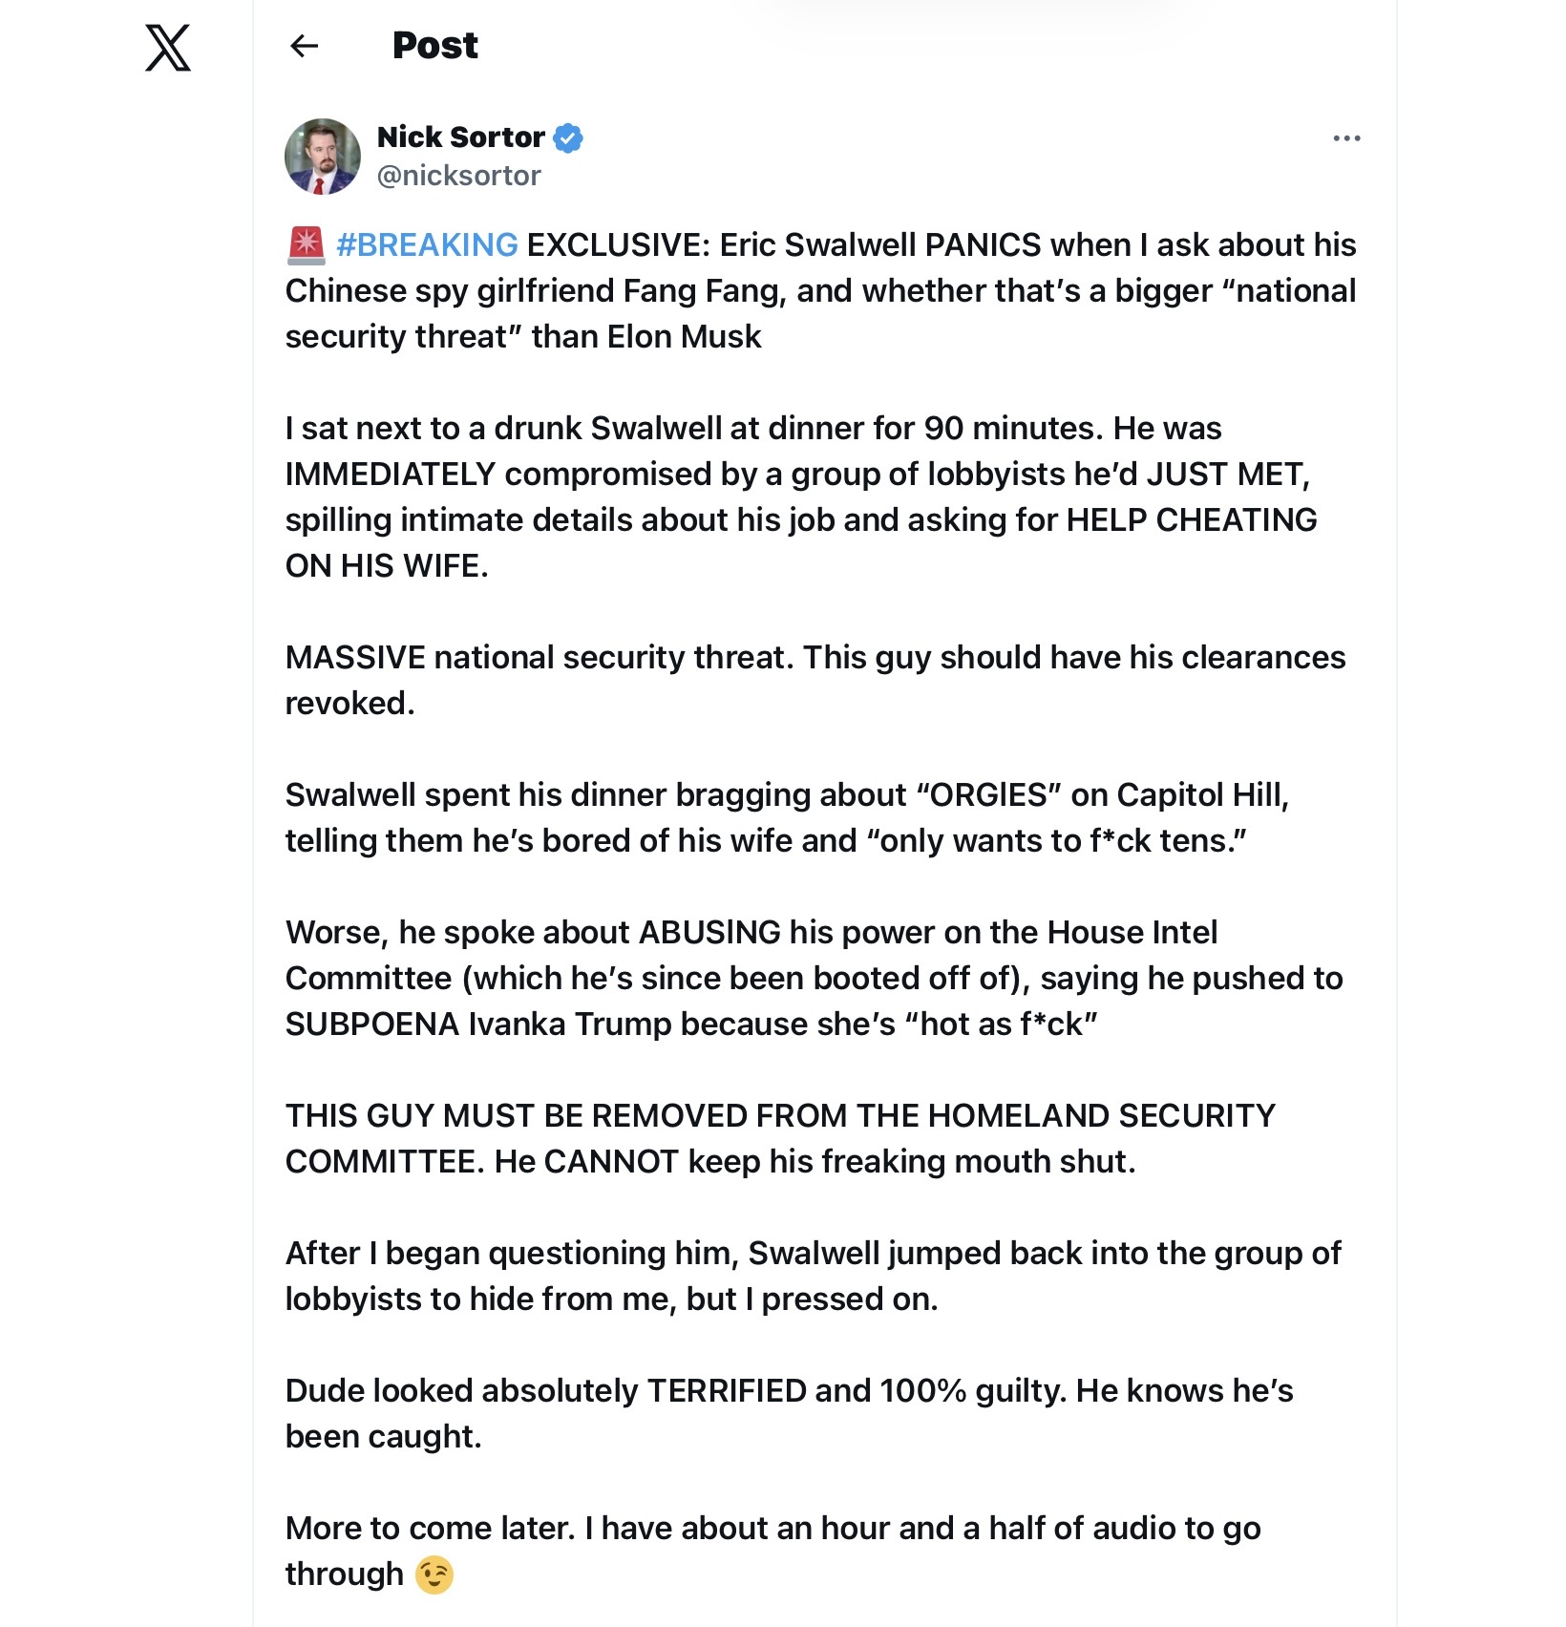Open Nick Sortor's profile picture

pyautogui.click(x=323, y=157)
